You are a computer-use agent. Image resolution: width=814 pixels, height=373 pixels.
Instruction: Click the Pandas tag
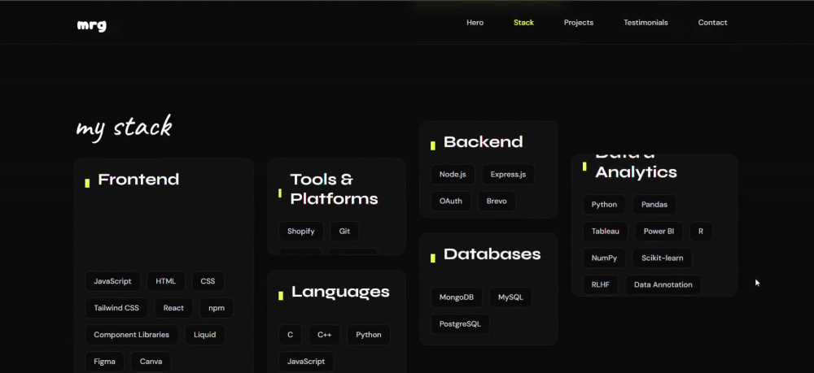point(654,205)
